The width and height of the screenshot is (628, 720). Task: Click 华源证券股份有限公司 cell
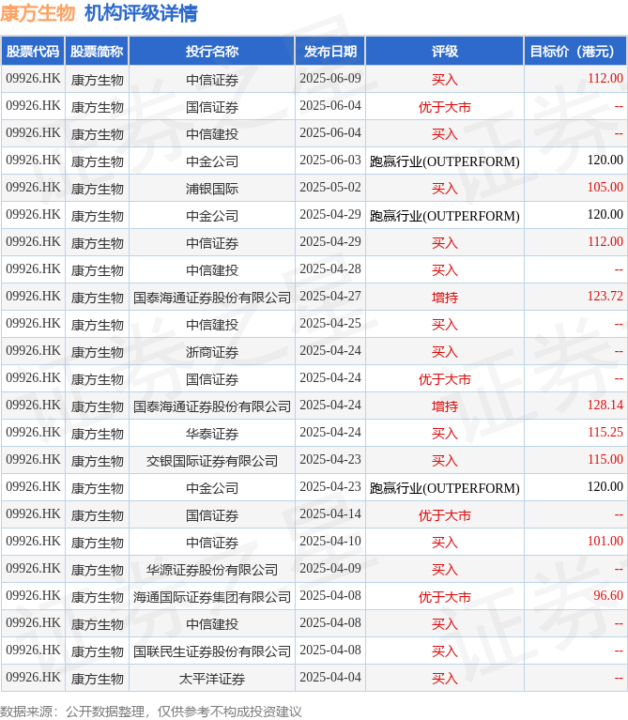[x=211, y=570]
